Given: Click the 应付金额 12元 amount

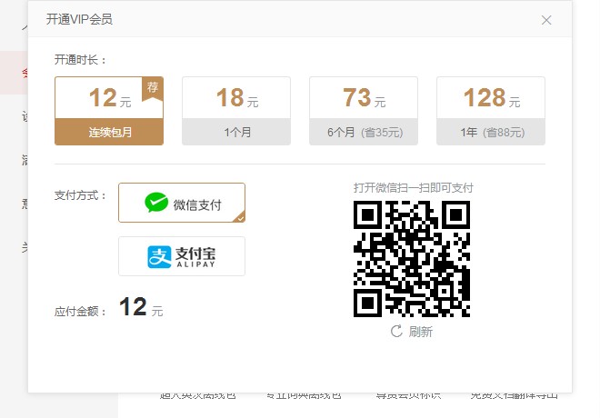Looking at the screenshot, I should pyautogui.click(x=141, y=307).
